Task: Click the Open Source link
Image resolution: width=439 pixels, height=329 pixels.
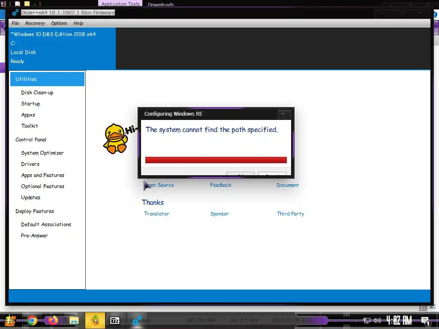Action: 159,185
